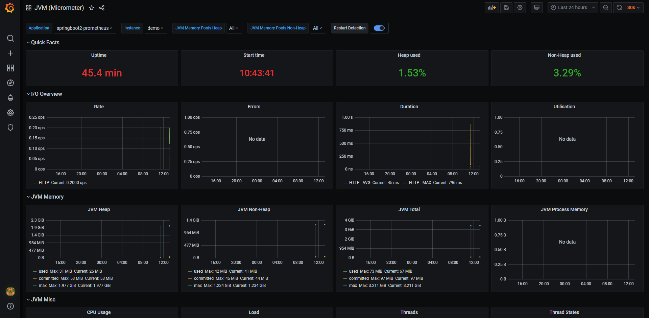The height and width of the screenshot is (318, 649).
Task: Click the Add panel icon
Action: point(492,7)
